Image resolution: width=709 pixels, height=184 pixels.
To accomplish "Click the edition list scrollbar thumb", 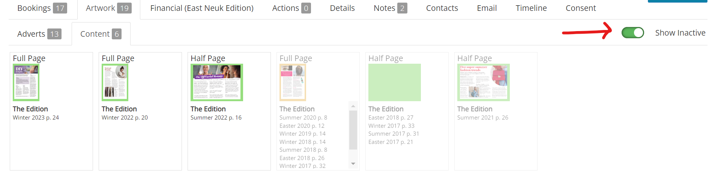I will [353, 130].
